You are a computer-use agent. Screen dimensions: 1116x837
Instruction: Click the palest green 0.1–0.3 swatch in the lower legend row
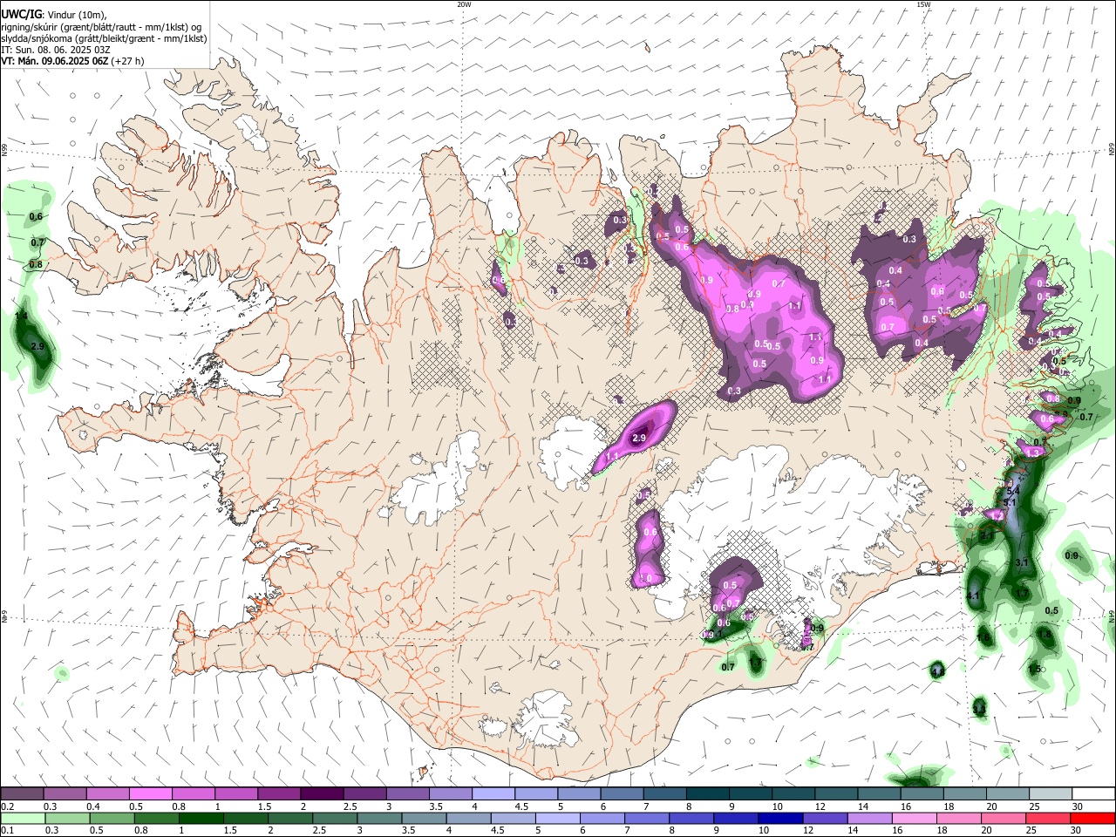pos(22,818)
